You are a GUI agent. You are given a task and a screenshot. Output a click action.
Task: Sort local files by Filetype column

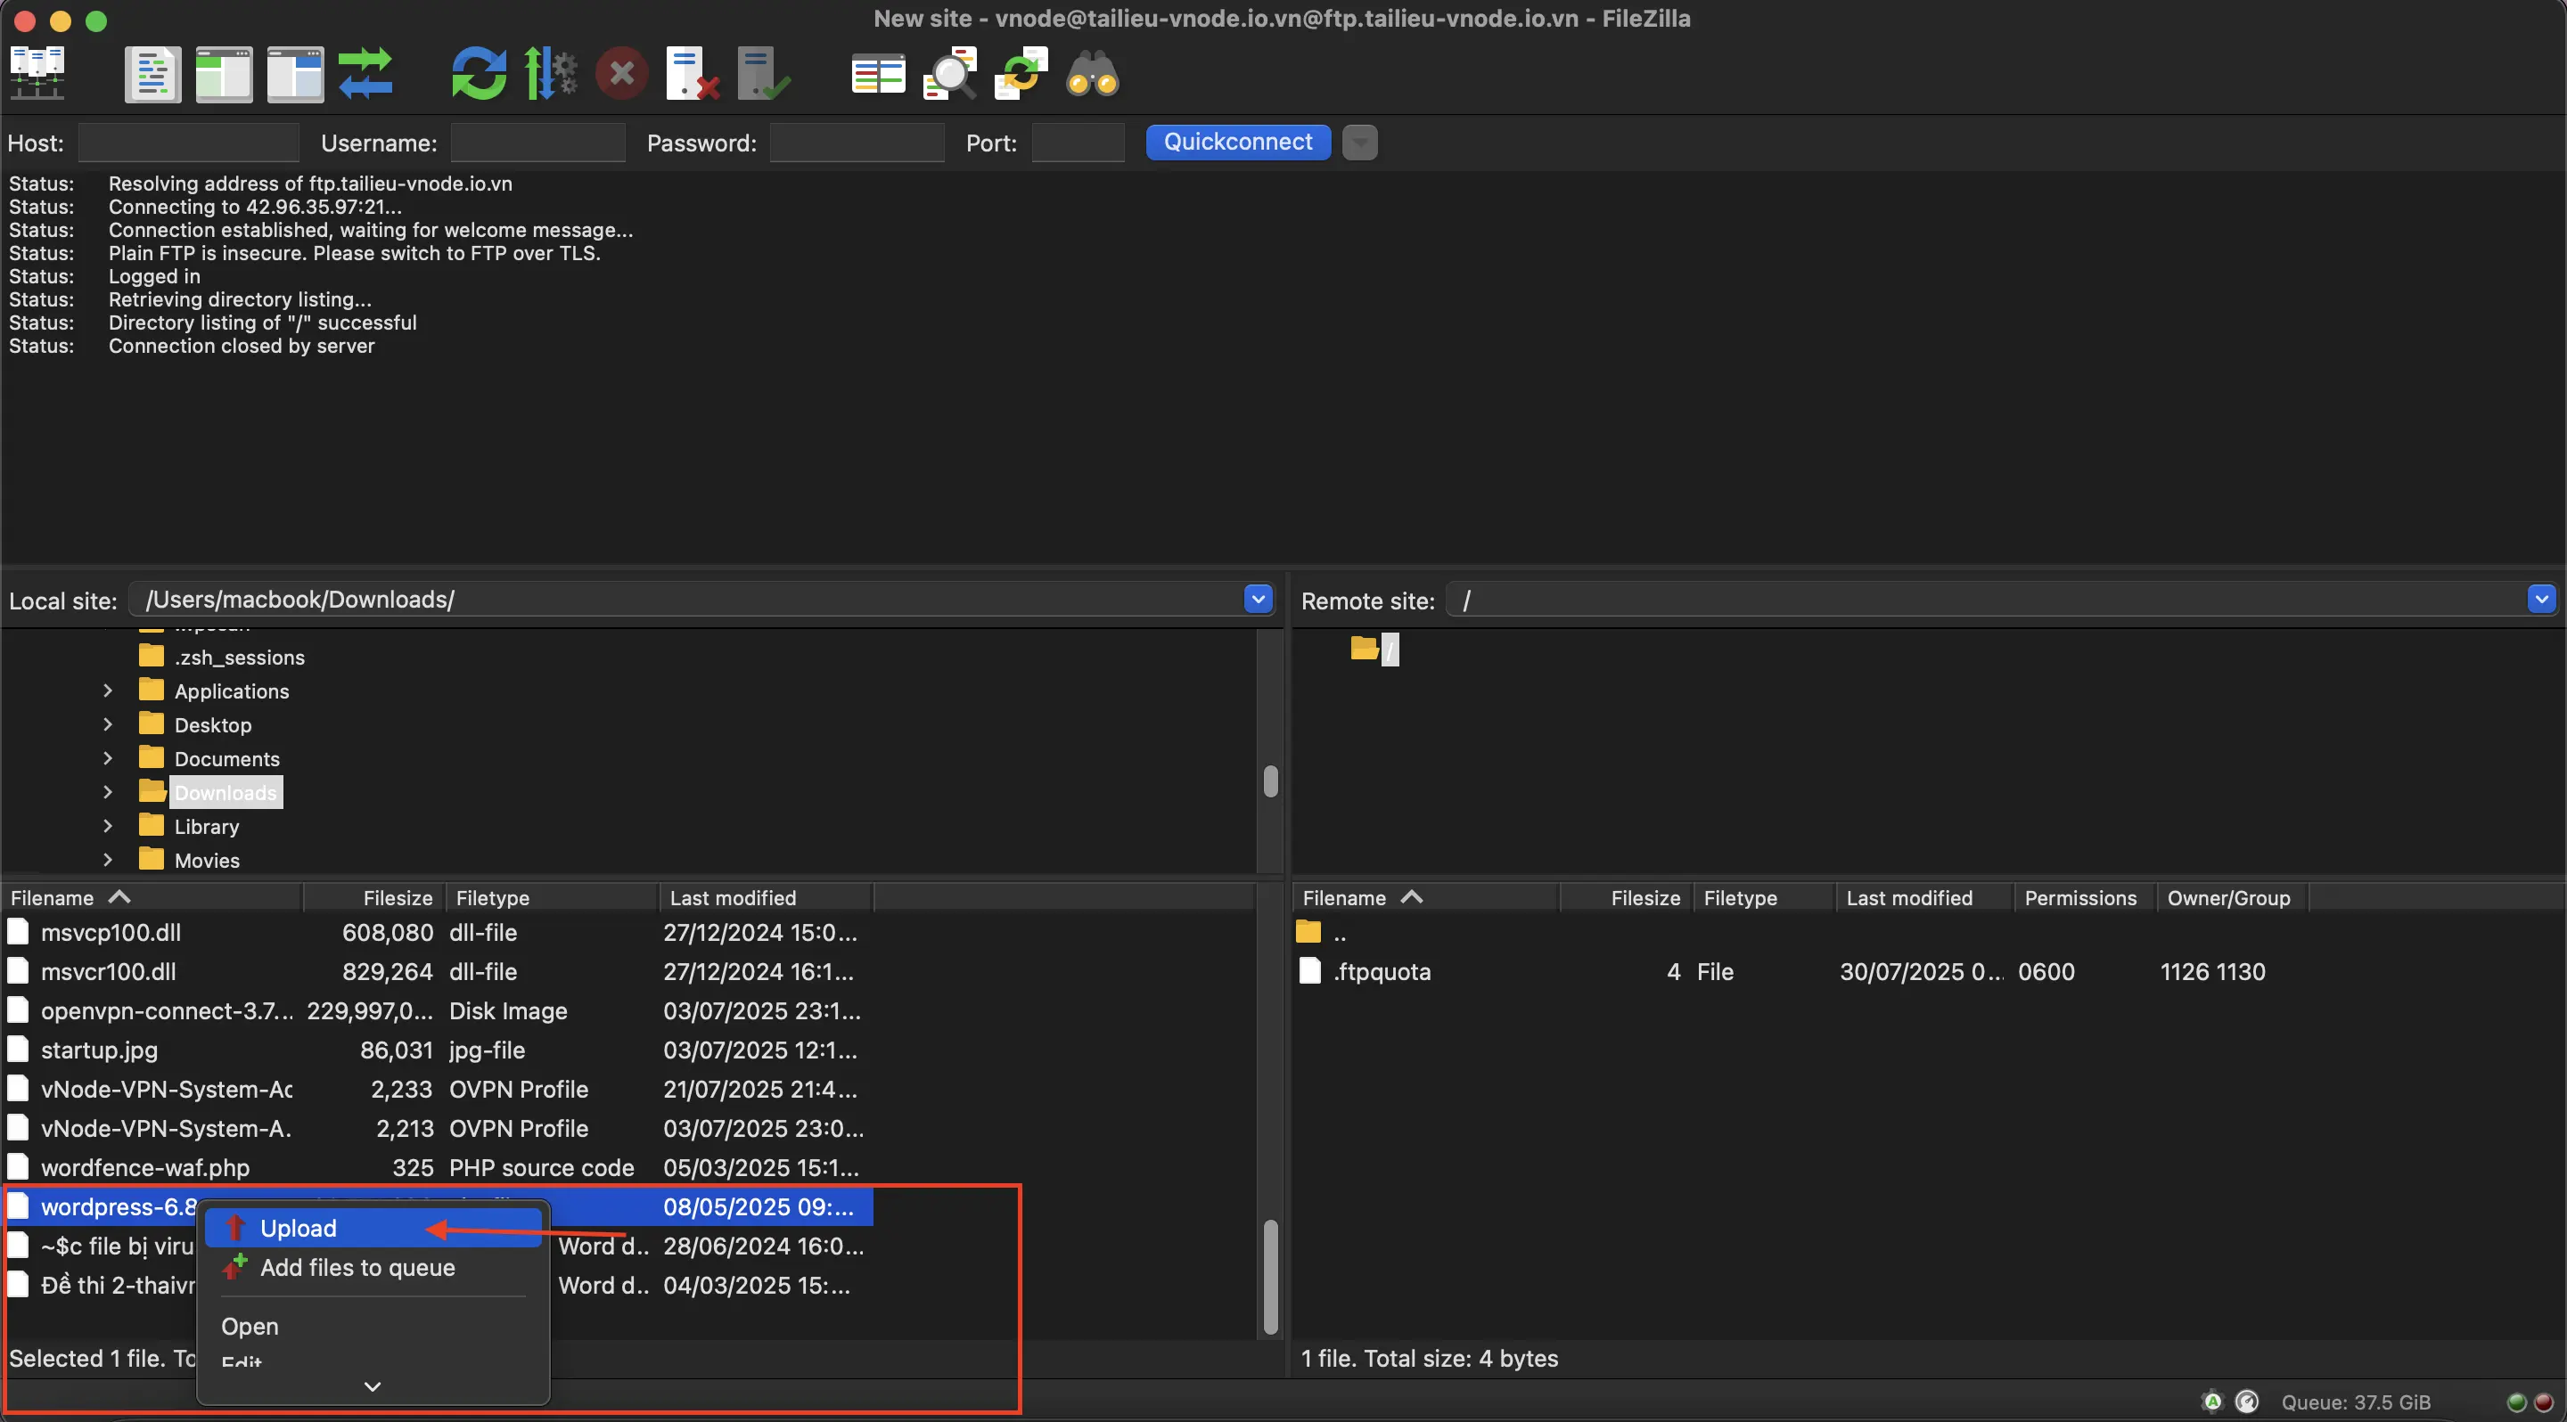click(552, 897)
